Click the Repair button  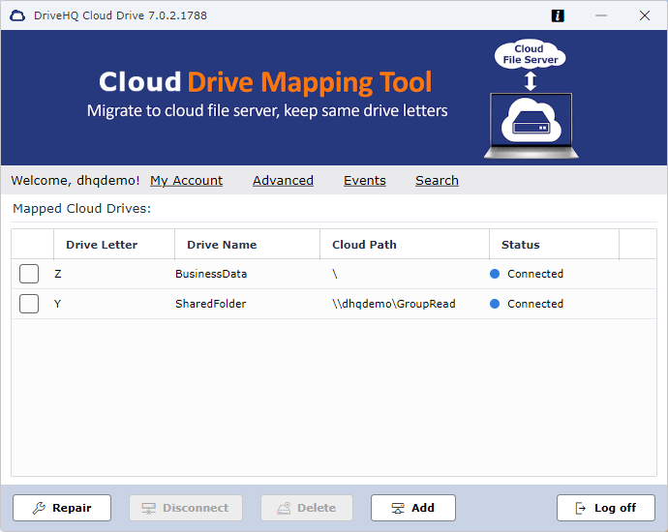pyautogui.click(x=62, y=508)
